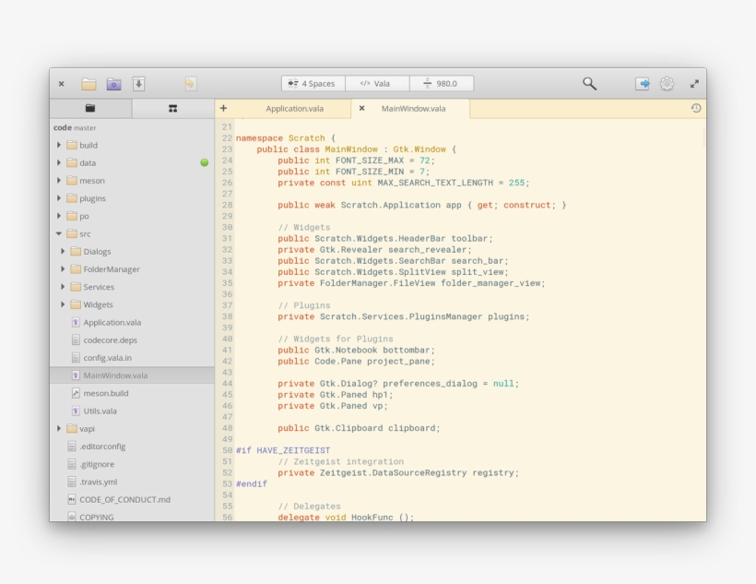Open the 4 Spaces indentation dropdown

312,82
